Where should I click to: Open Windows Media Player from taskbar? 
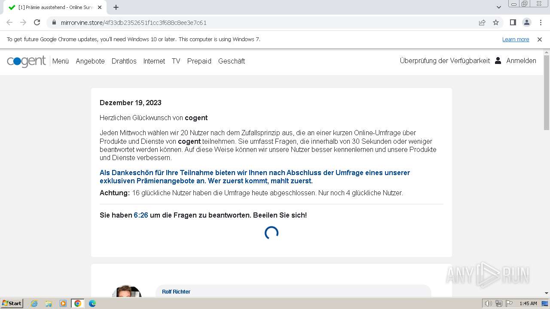click(x=63, y=303)
